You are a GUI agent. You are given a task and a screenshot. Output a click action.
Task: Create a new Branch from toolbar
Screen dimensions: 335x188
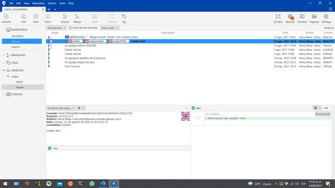[x=65, y=18]
